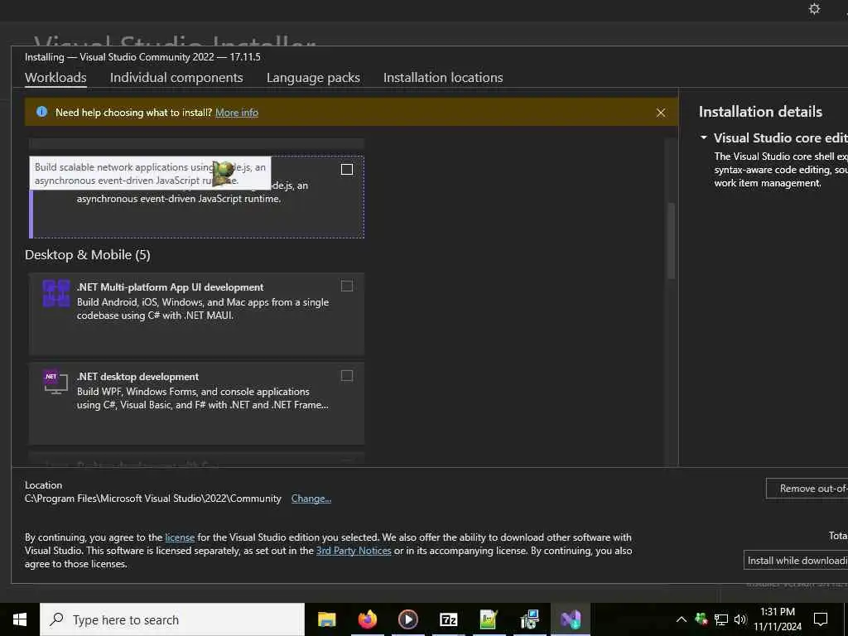Open media player icon in taskbar
Screen dimensions: 848x636
pyautogui.click(x=407, y=619)
